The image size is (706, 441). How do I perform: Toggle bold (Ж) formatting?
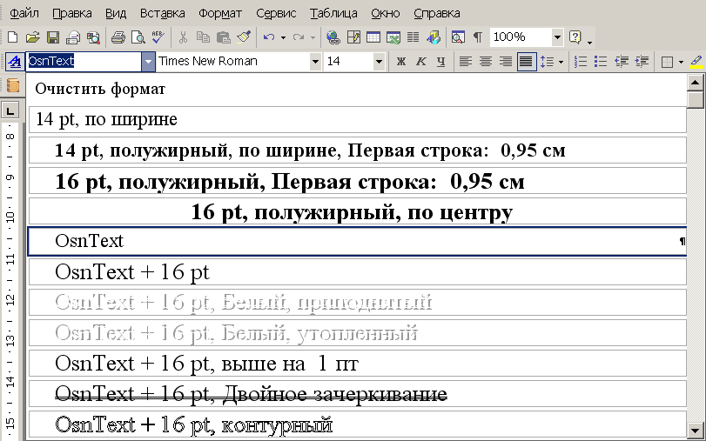pos(400,62)
